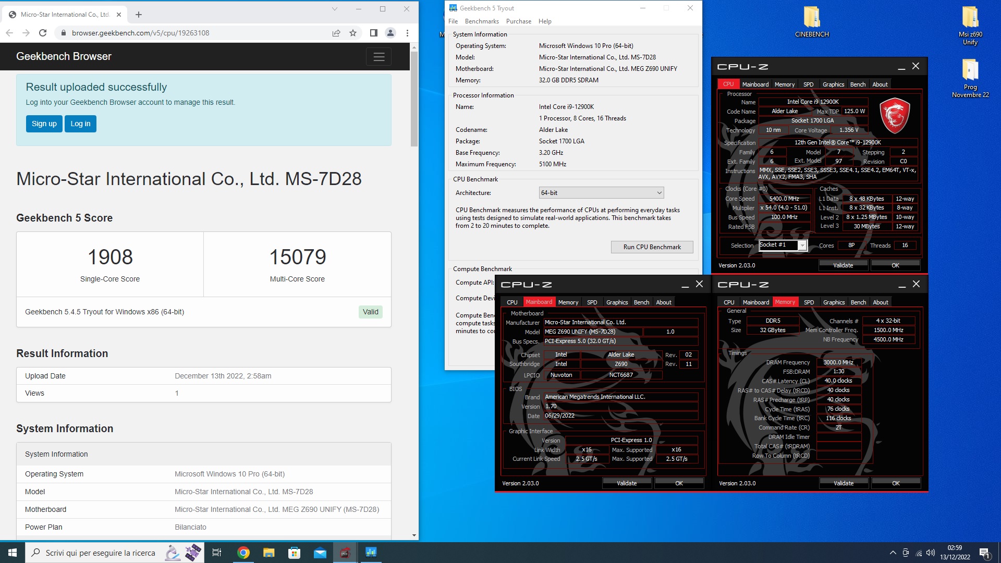The image size is (1001, 563).
Task: Open CPU-Z icon on the taskbar
Action: click(345, 553)
